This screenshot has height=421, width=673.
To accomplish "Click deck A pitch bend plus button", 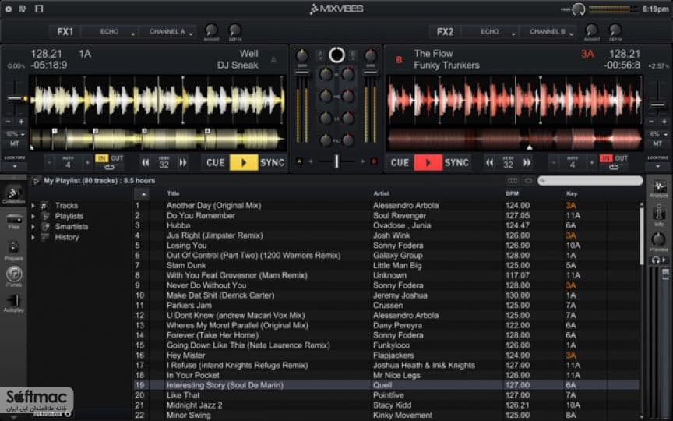I will (21, 122).
